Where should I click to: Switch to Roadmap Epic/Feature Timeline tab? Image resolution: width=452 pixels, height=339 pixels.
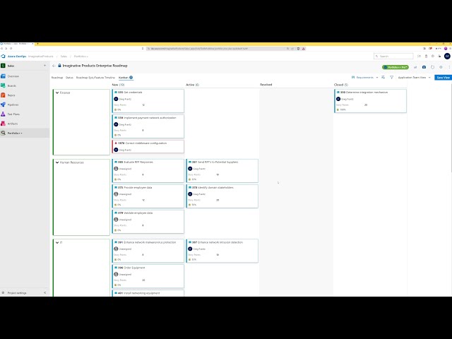[95, 78]
